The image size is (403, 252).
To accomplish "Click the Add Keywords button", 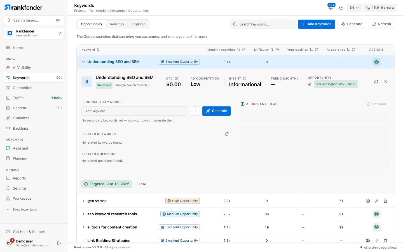I will [x=316, y=24].
